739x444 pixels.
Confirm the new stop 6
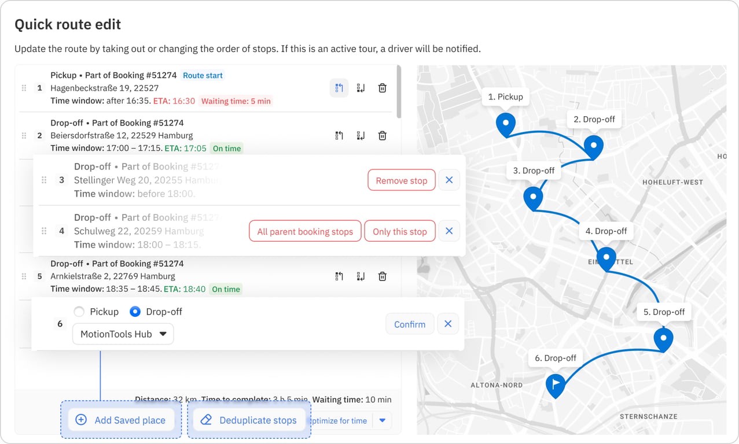410,324
